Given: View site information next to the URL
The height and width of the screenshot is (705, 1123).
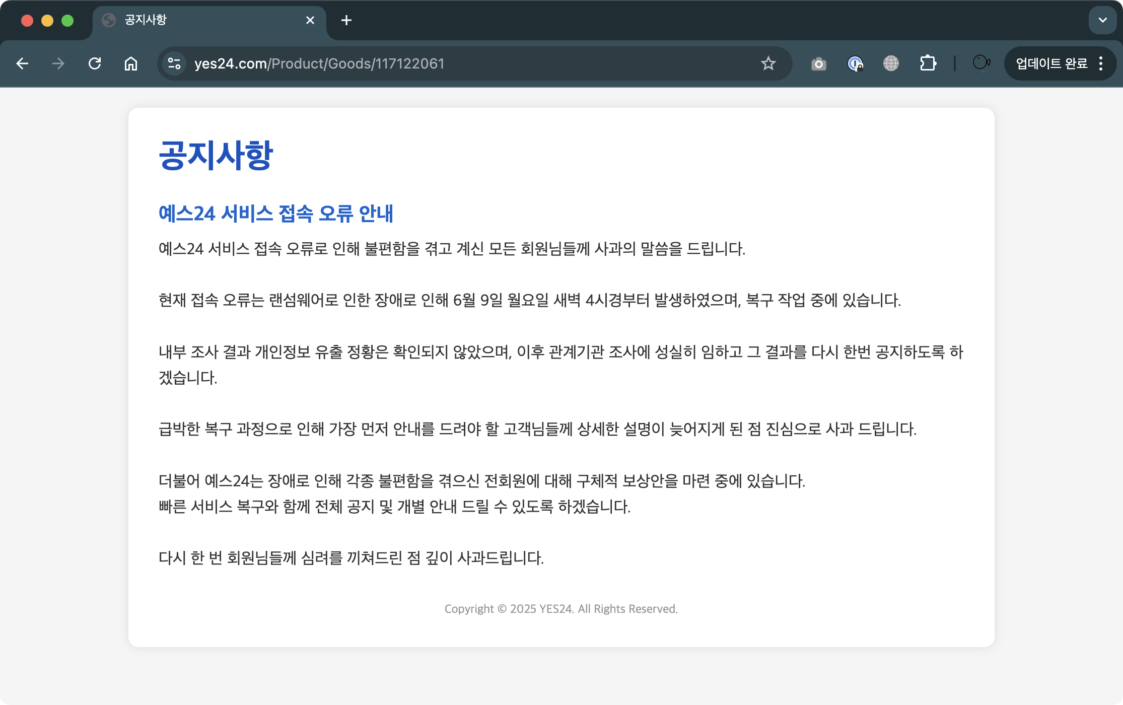Looking at the screenshot, I should [174, 63].
